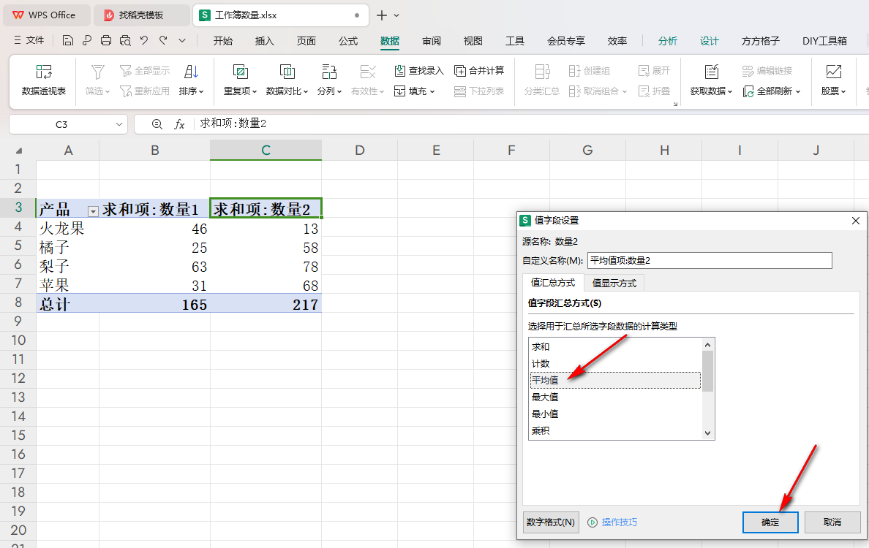This screenshot has width=869, height=548.
Task: Select the 总计 cell
Action: click(67, 304)
